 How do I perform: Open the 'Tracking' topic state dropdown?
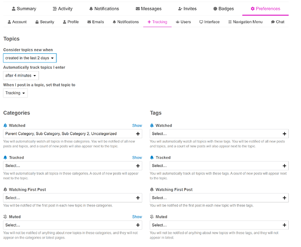(15, 93)
